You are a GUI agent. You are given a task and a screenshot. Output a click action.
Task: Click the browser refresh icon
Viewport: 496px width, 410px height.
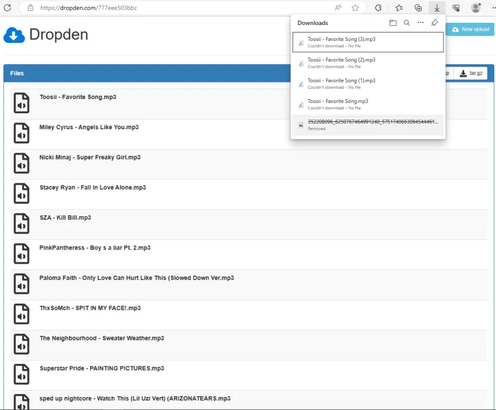coord(7,7)
